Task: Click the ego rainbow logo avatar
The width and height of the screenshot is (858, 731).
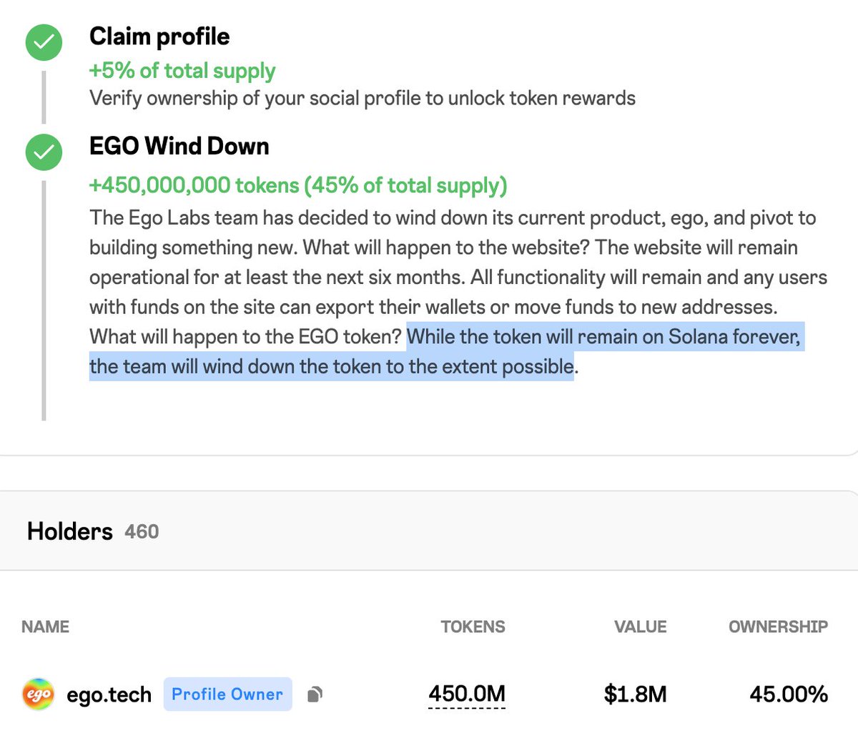Action: [39, 694]
